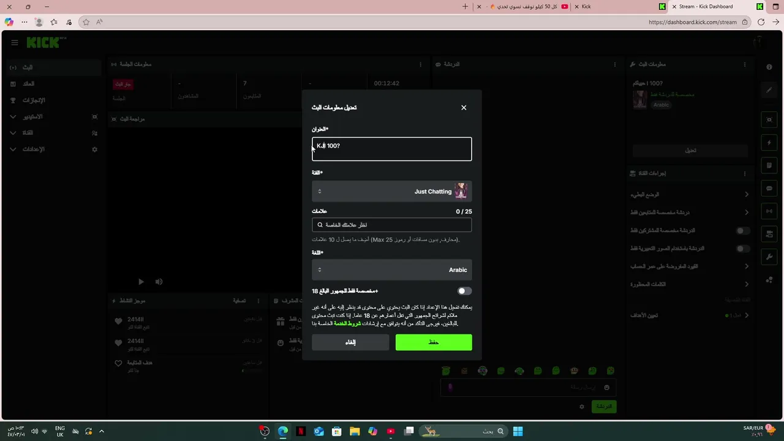Add page to browser favorites star
Screen dimensions: 784x441
coord(86,22)
